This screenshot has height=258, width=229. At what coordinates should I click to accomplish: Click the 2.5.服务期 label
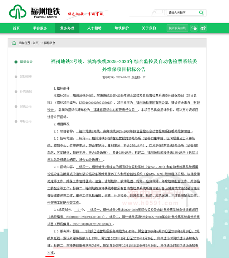(62, 231)
